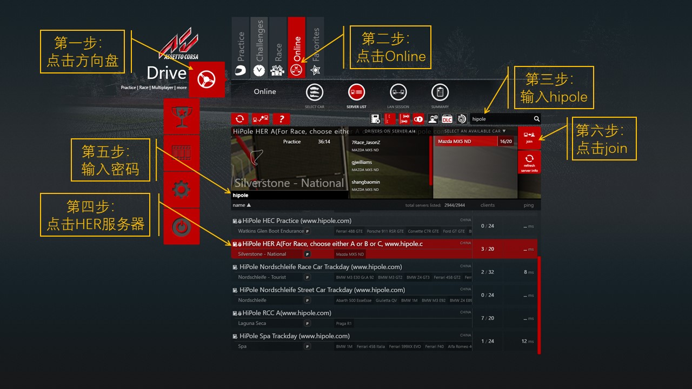Viewport: 692px width, 389px height.
Task: Toggle the driver filter icon
Action: point(432,119)
